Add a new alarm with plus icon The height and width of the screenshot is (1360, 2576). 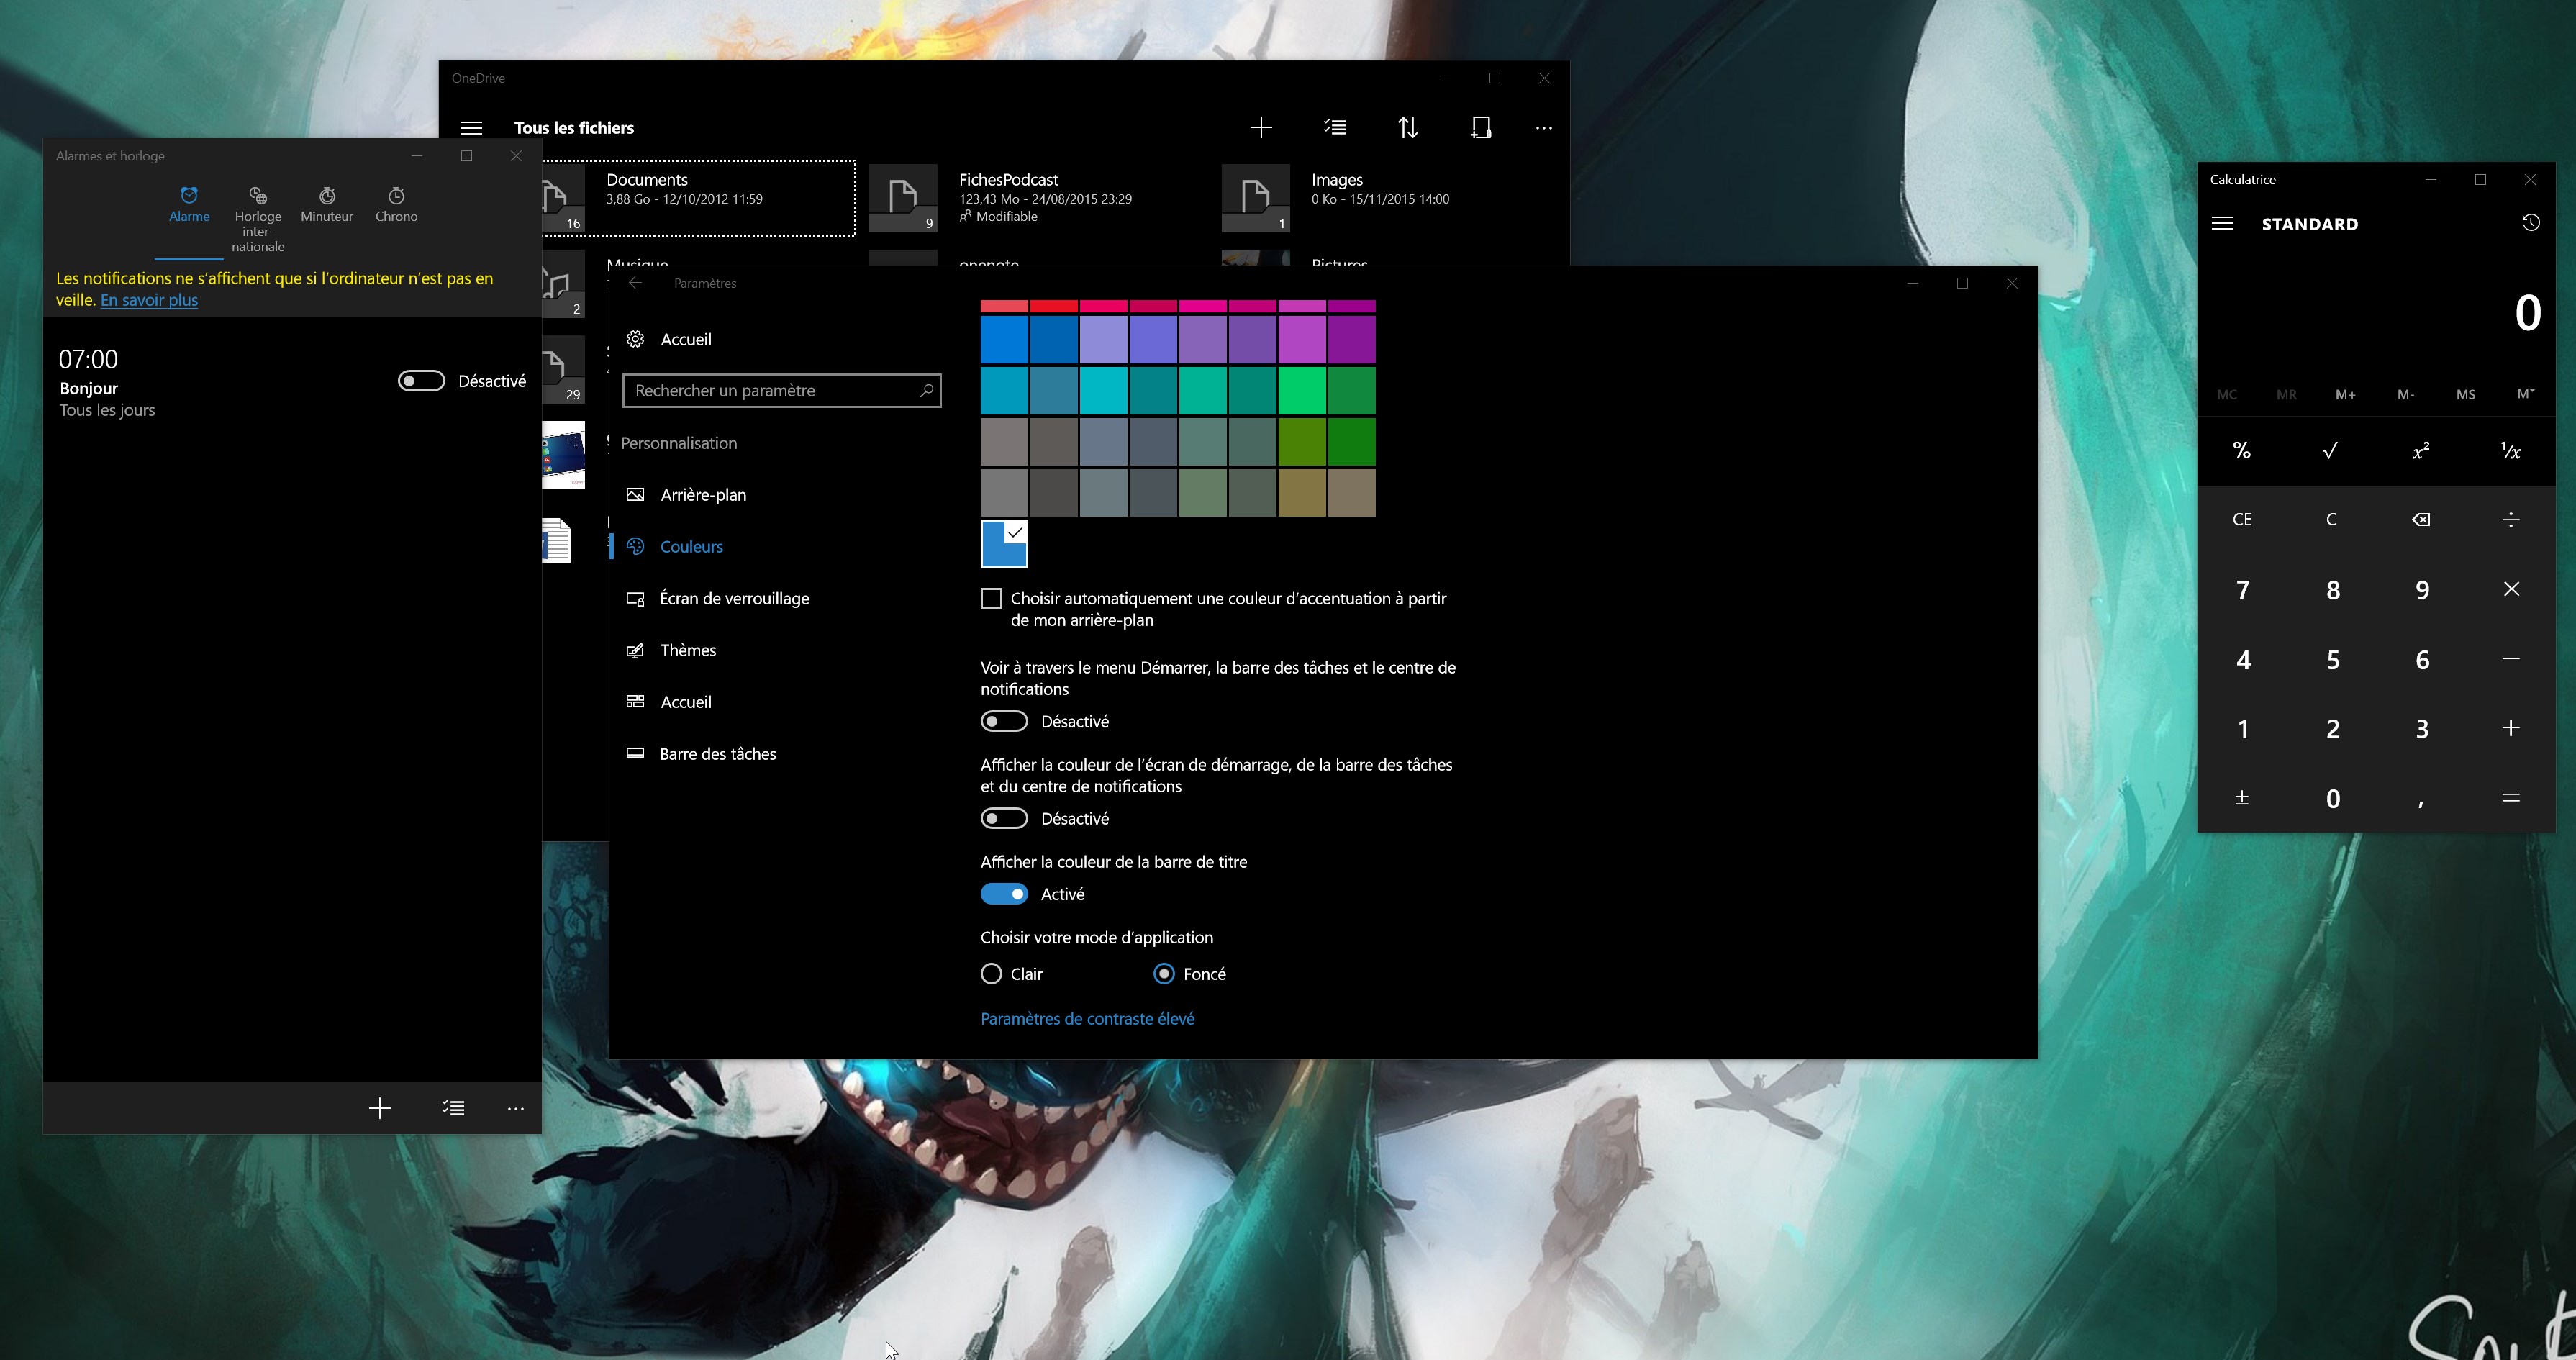click(x=379, y=1108)
